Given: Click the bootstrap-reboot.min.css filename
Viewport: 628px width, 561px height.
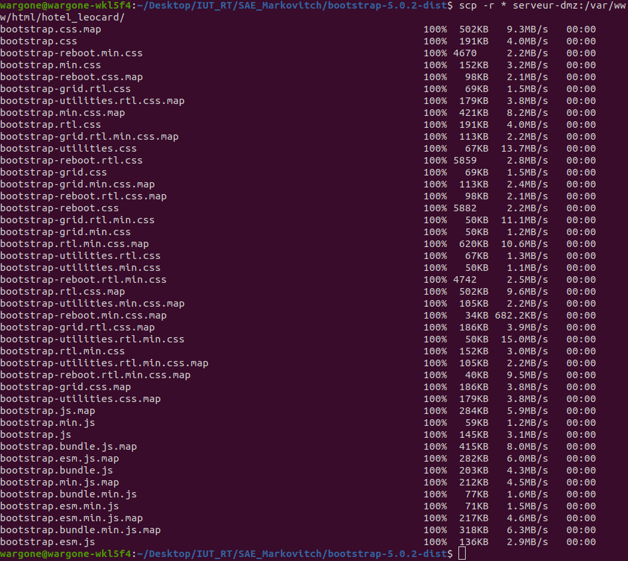Looking at the screenshot, I should [x=71, y=53].
